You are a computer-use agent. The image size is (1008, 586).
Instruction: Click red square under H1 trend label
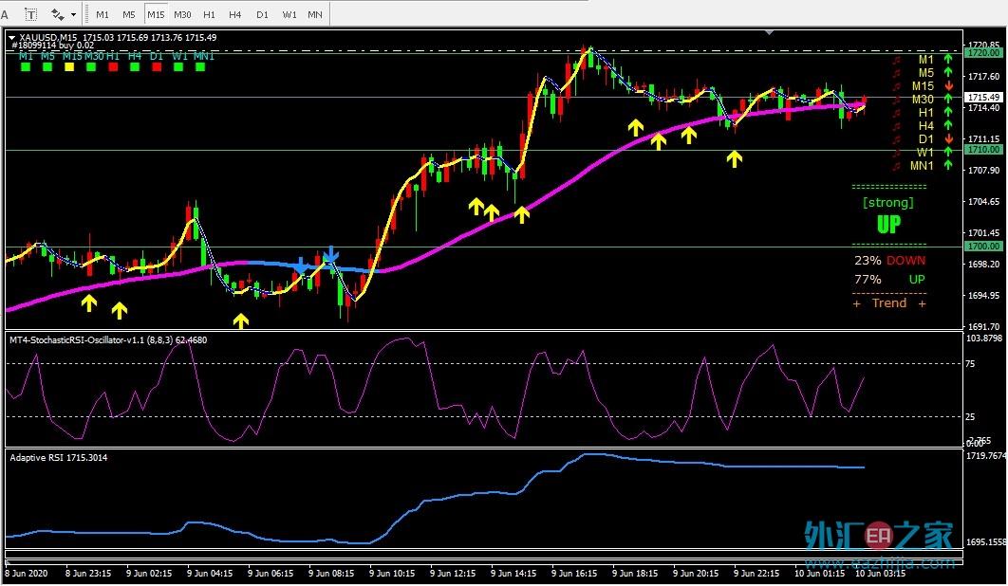[x=113, y=66]
